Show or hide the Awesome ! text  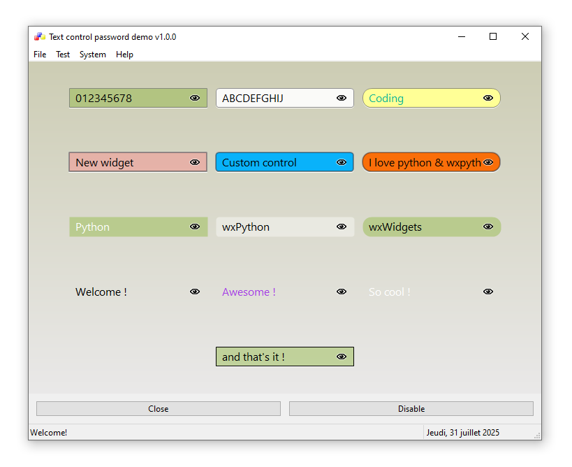coord(342,292)
